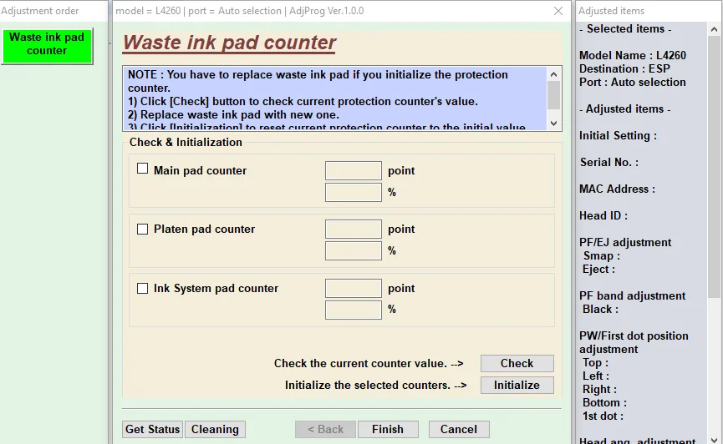Run the Cleaning button
The height and width of the screenshot is (444, 723).
tap(215, 429)
